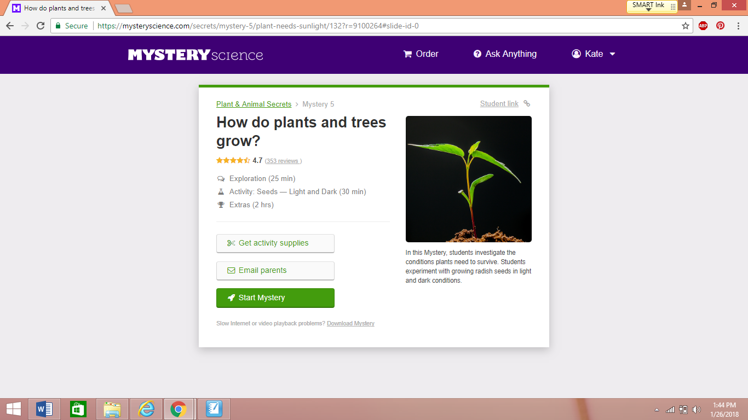Screen dimensions: 748x420
Task: Click the Get activity supplies button
Action: pyautogui.click(x=275, y=243)
